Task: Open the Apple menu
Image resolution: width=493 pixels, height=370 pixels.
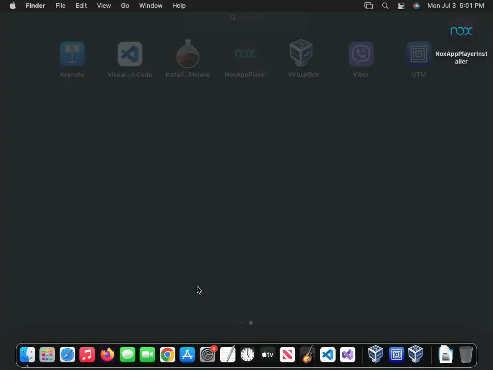Action: tap(13, 5)
